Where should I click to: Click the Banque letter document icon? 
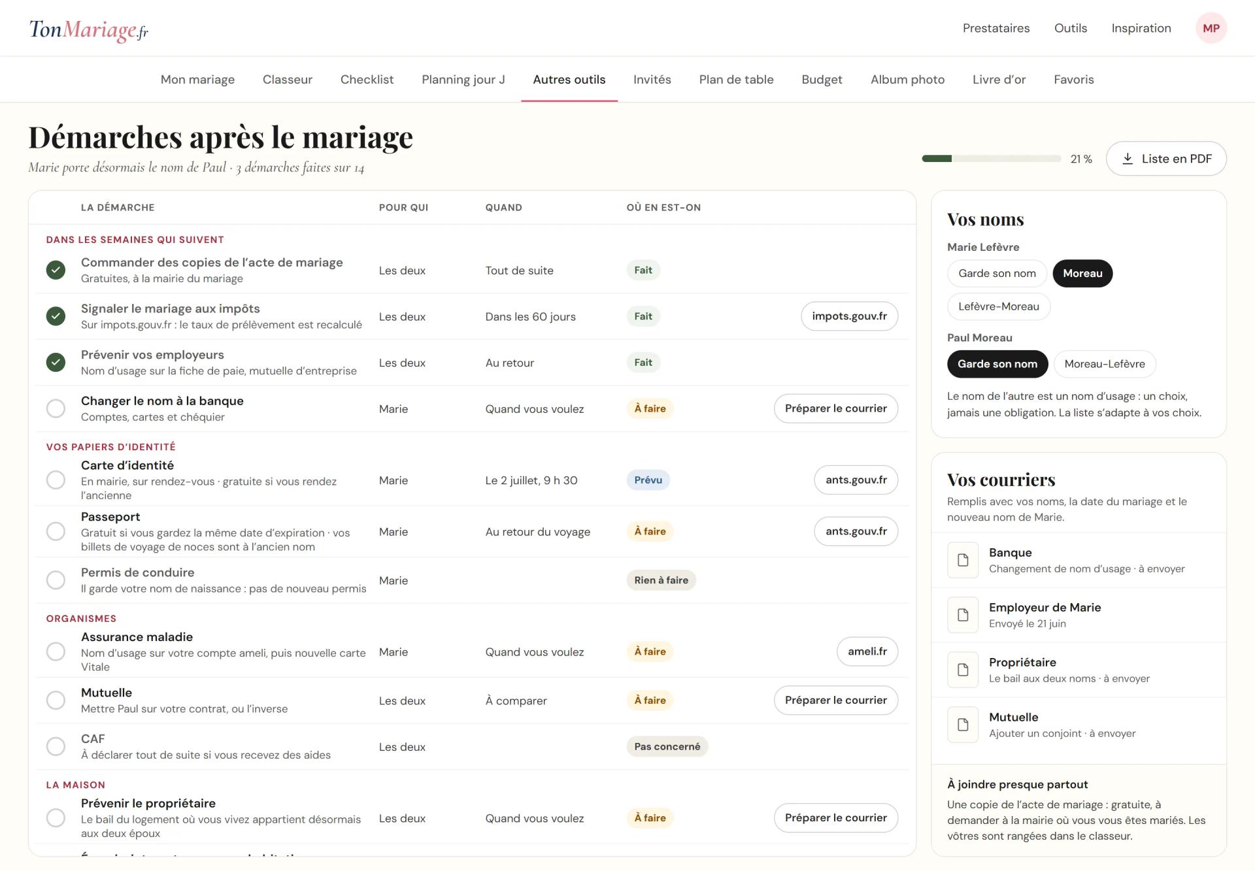963,560
